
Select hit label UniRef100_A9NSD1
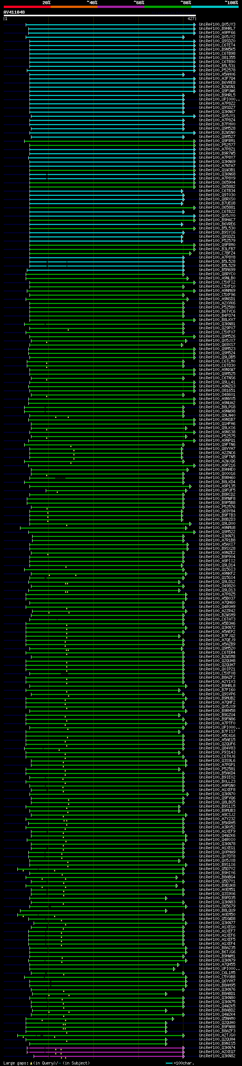pyautogui.click(x=217, y=299)
